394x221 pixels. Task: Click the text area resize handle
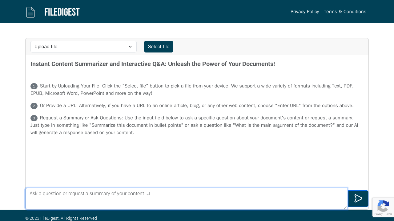click(x=345, y=207)
